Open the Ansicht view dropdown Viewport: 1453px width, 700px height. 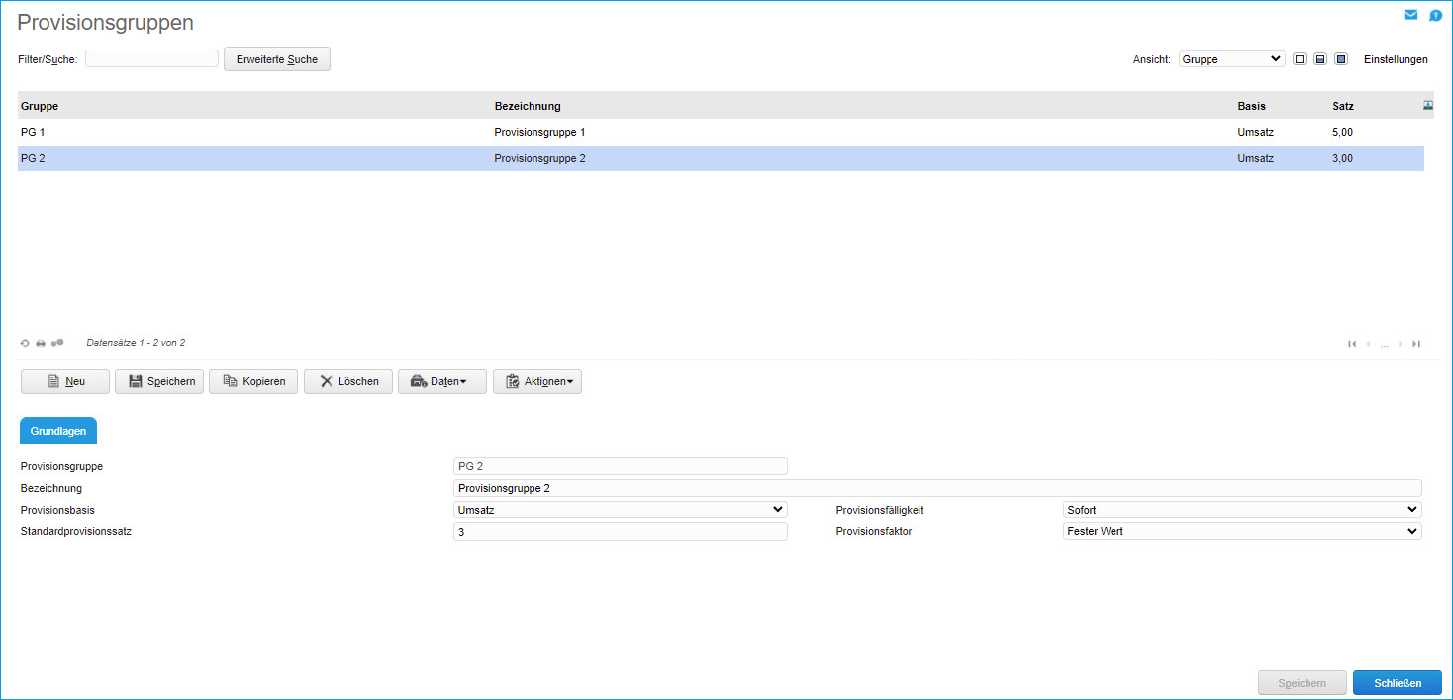(x=1231, y=59)
